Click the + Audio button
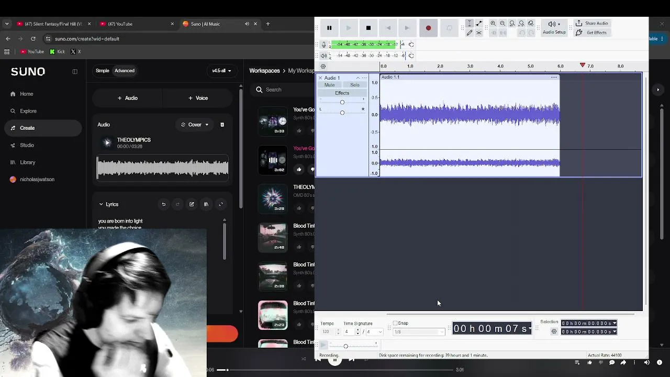 [x=128, y=98]
